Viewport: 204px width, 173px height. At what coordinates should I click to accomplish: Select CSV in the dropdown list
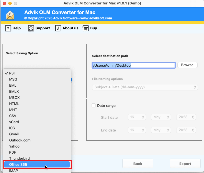[x=37, y=116]
